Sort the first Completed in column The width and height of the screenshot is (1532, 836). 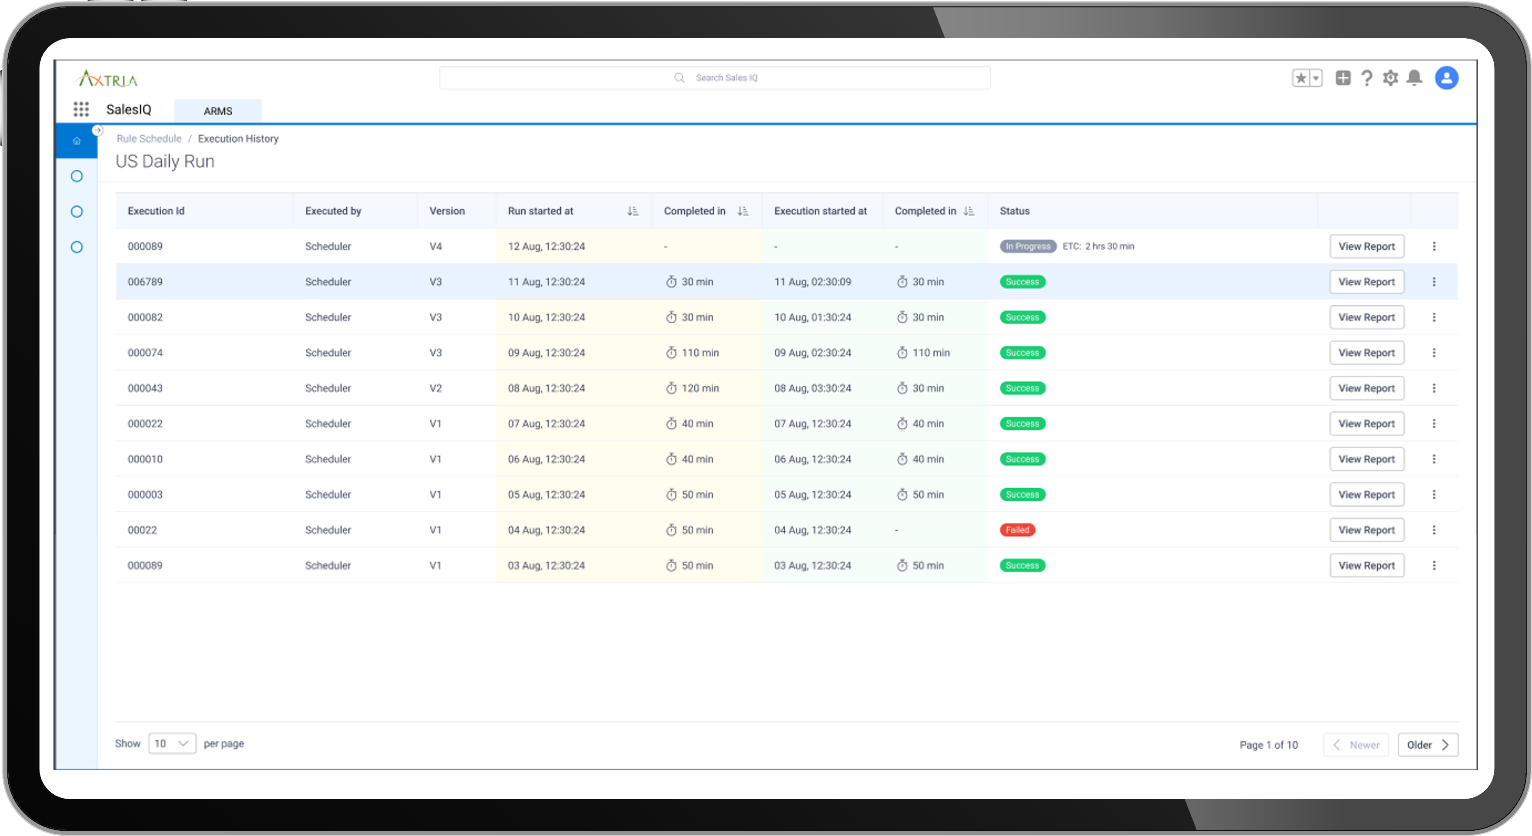pos(743,211)
